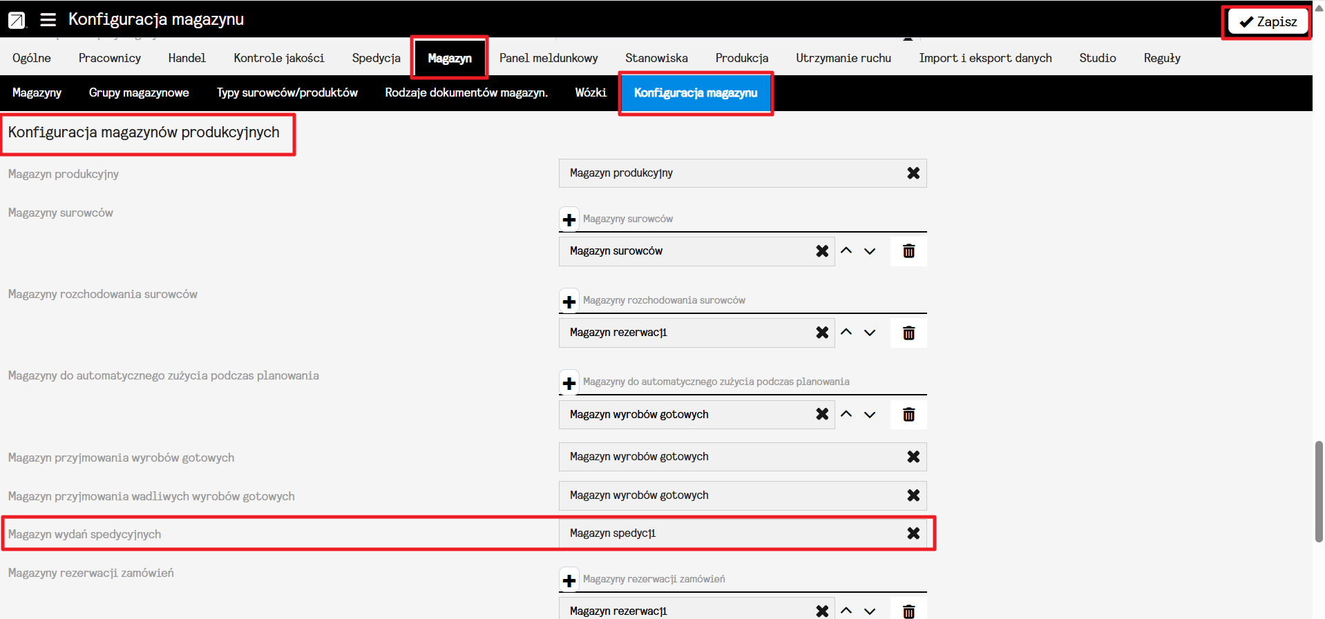Delete the rozchodowania surowców entry
1325x619 pixels.
pos(909,333)
